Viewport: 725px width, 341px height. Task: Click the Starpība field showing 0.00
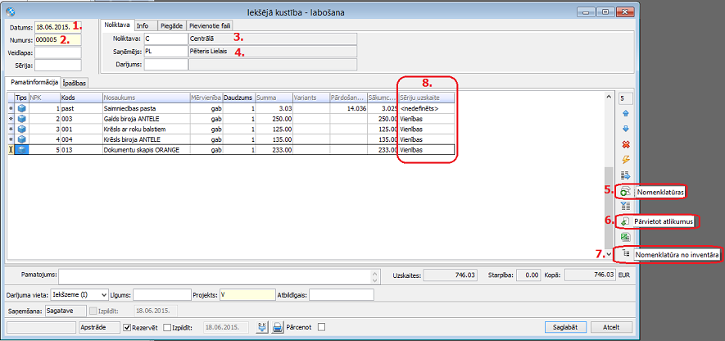pos(528,275)
